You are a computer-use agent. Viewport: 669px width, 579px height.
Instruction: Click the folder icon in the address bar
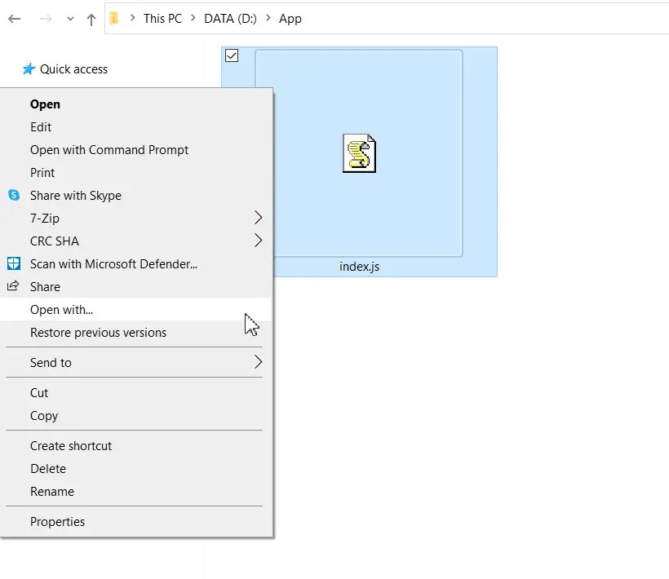[x=114, y=17]
